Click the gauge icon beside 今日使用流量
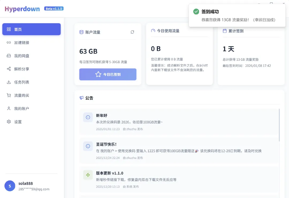289x198 pixels. coord(153,31)
